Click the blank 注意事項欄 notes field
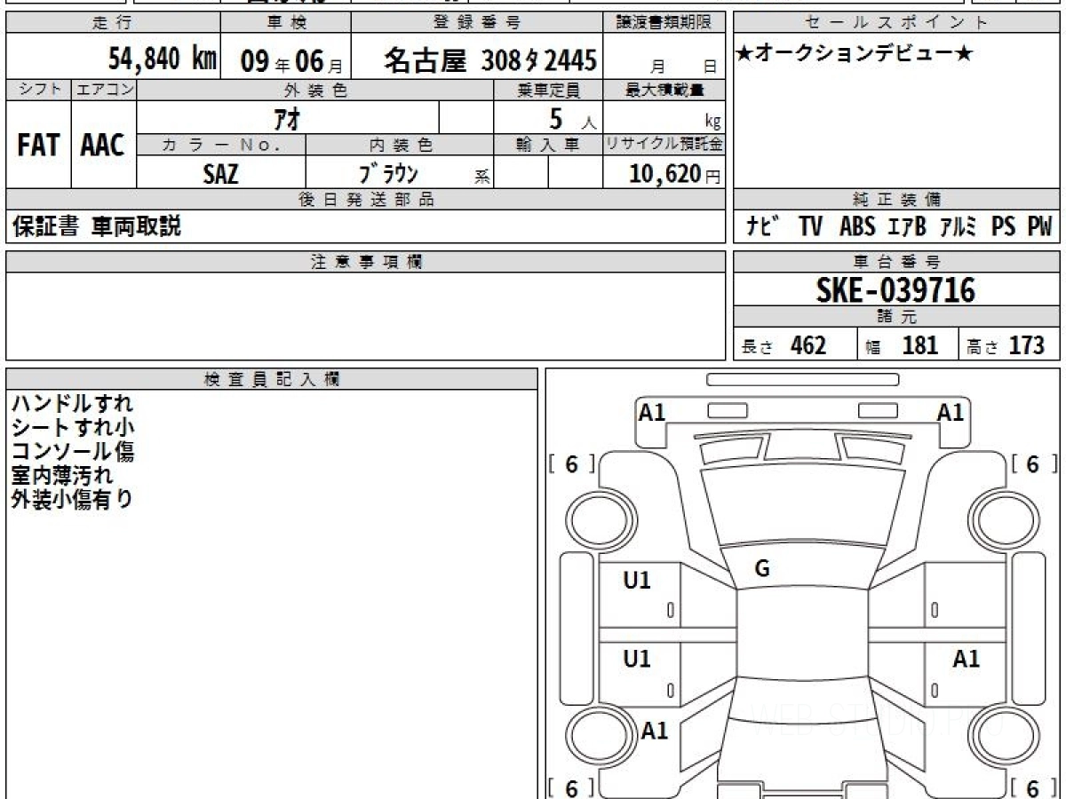Image resolution: width=1066 pixels, height=799 pixels. (x=365, y=315)
